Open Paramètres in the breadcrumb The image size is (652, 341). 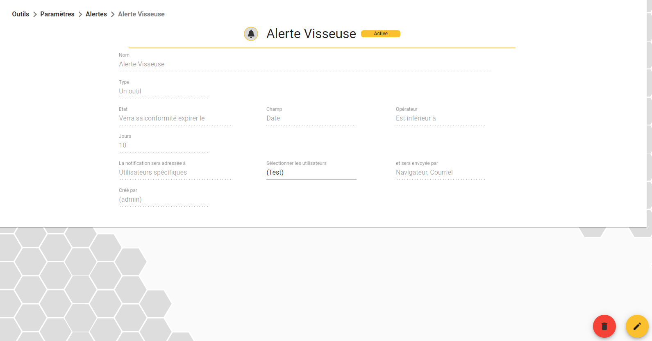pos(57,14)
